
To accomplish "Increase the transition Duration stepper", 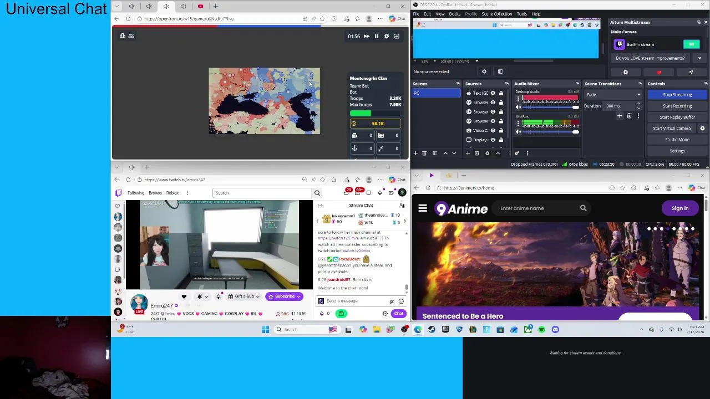I will click(638, 104).
